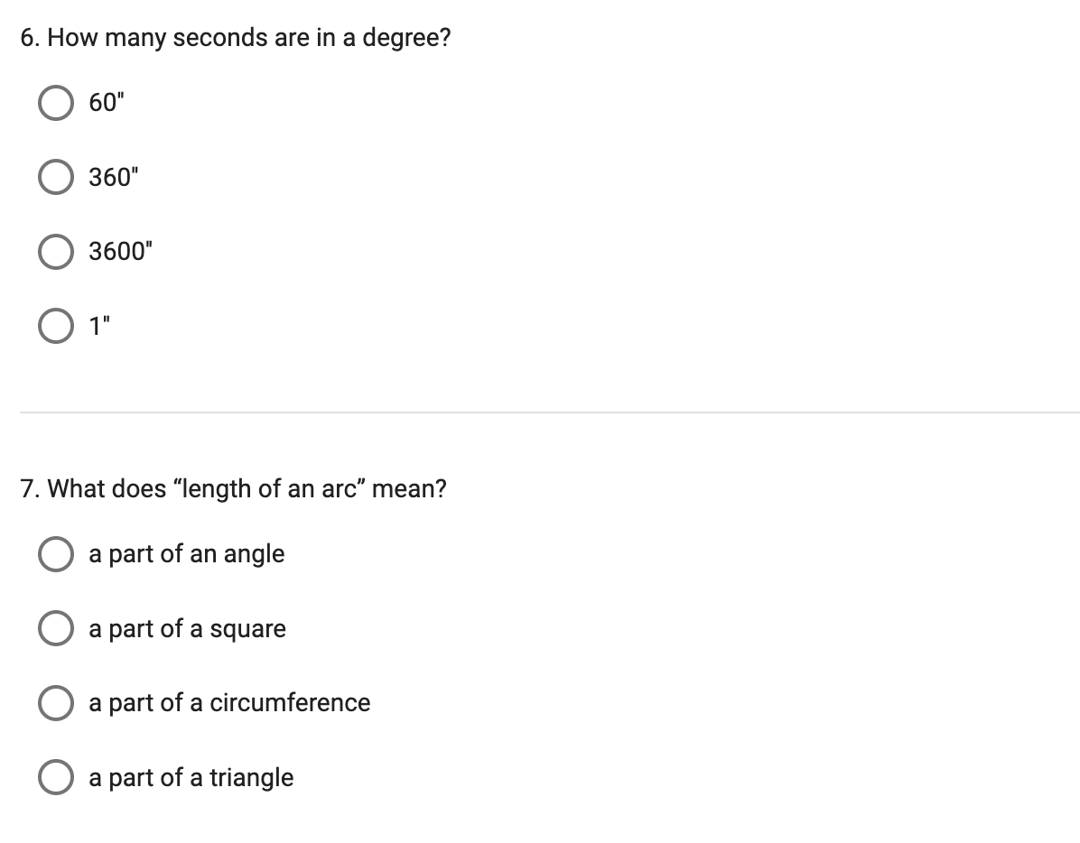Select the 360" answer option
Viewport: 1080px width, 843px height.
(x=56, y=177)
